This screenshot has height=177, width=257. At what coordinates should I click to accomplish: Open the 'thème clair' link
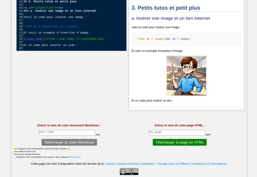pos(31,152)
